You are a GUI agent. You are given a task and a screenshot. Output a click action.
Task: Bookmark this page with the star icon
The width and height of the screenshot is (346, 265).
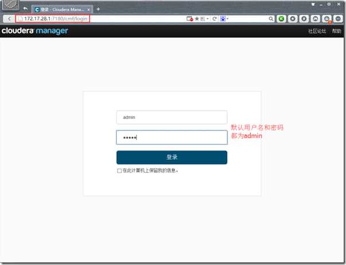[197, 19]
